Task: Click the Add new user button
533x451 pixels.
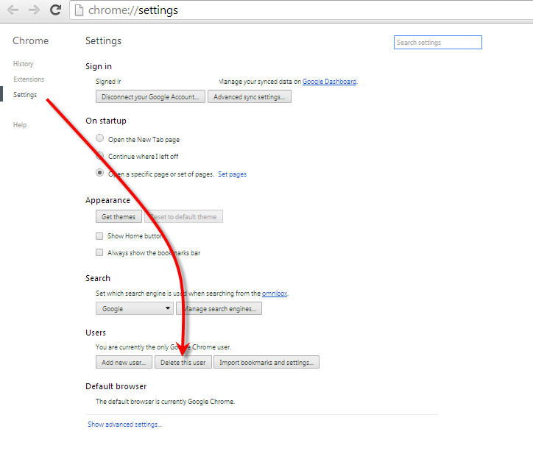Action: click(124, 363)
